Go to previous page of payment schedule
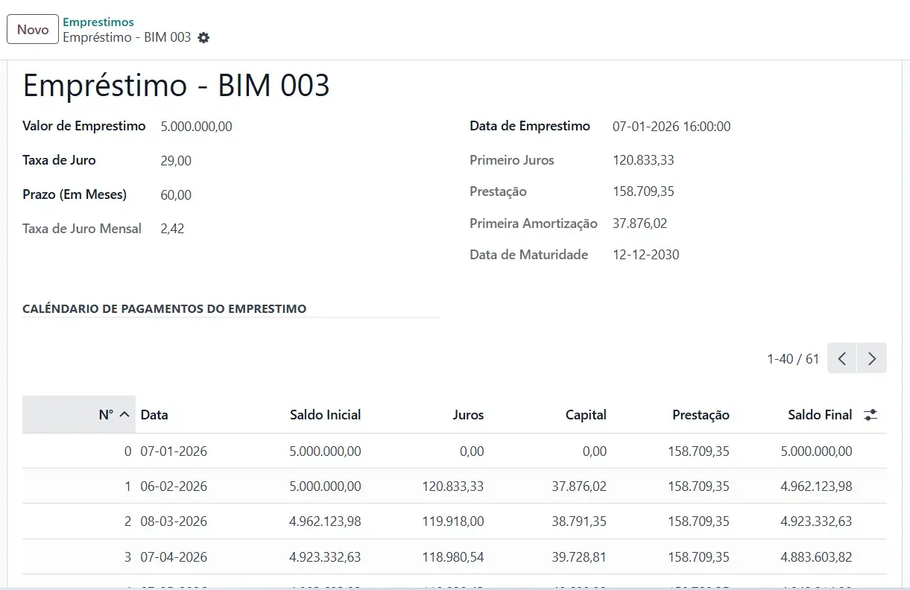Image resolution: width=910 pixels, height=590 pixels. [841, 358]
